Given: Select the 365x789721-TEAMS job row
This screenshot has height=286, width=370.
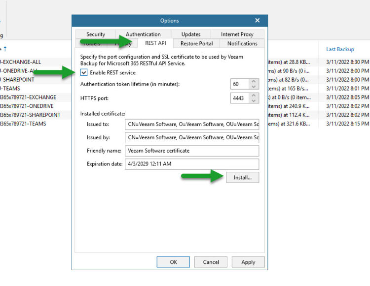Looking at the screenshot, I should (36, 124).
